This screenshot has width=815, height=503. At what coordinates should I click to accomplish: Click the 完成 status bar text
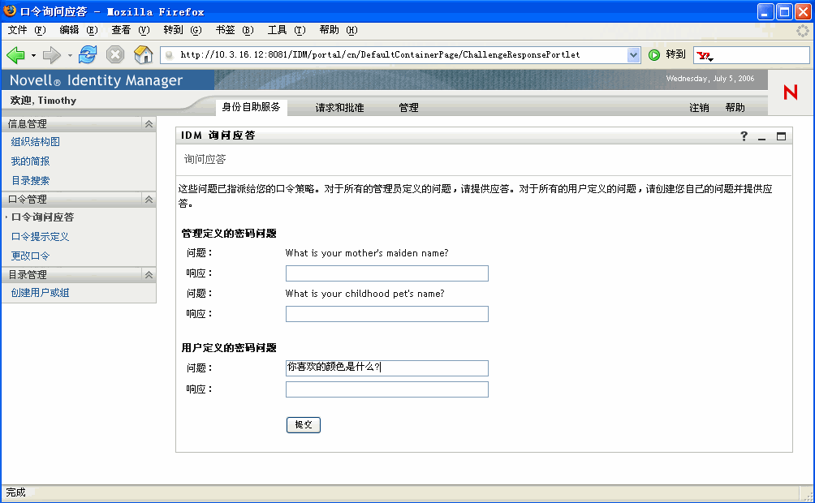[15, 492]
